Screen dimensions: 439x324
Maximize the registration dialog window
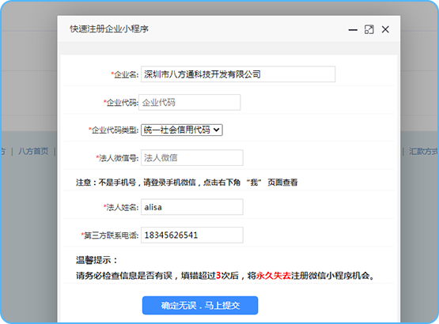coord(369,29)
